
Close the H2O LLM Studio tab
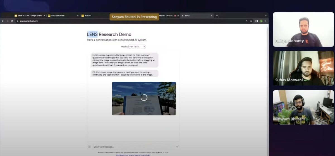[78, 16]
